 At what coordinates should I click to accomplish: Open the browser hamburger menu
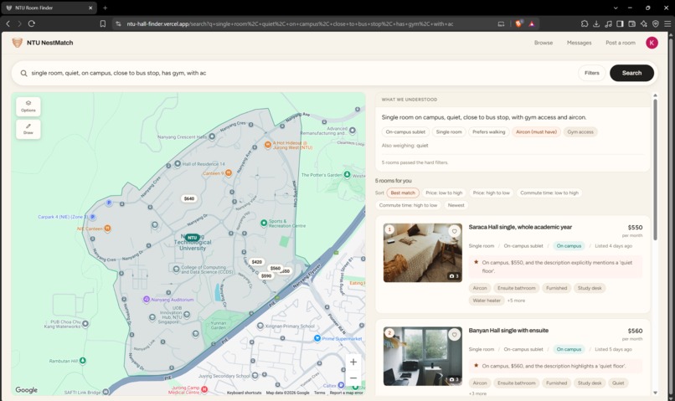667,23
